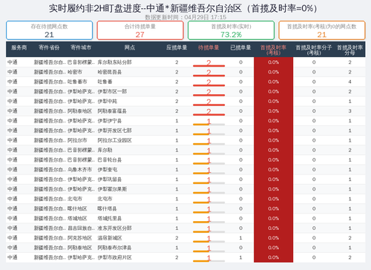The height and width of the screenshot is (270, 371).
Task: Click the 首揽及时率分母 column header
Action: (349, 50)
